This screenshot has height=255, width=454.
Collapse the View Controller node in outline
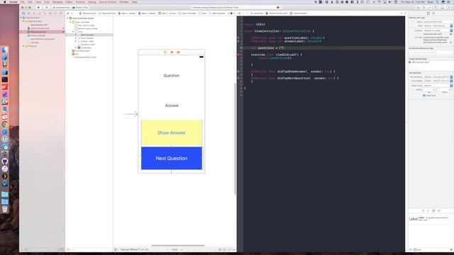(70, 22)
